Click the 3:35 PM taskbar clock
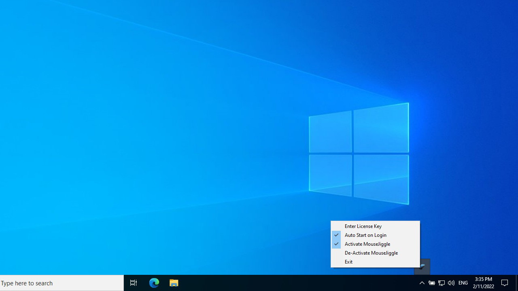Viewport: 518px width, 291px height. point(483,279)
